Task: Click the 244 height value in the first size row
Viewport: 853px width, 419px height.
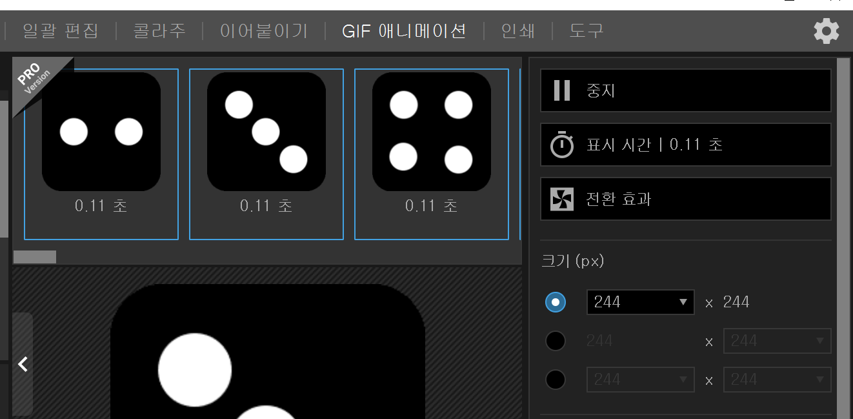Action: (736, 302)
